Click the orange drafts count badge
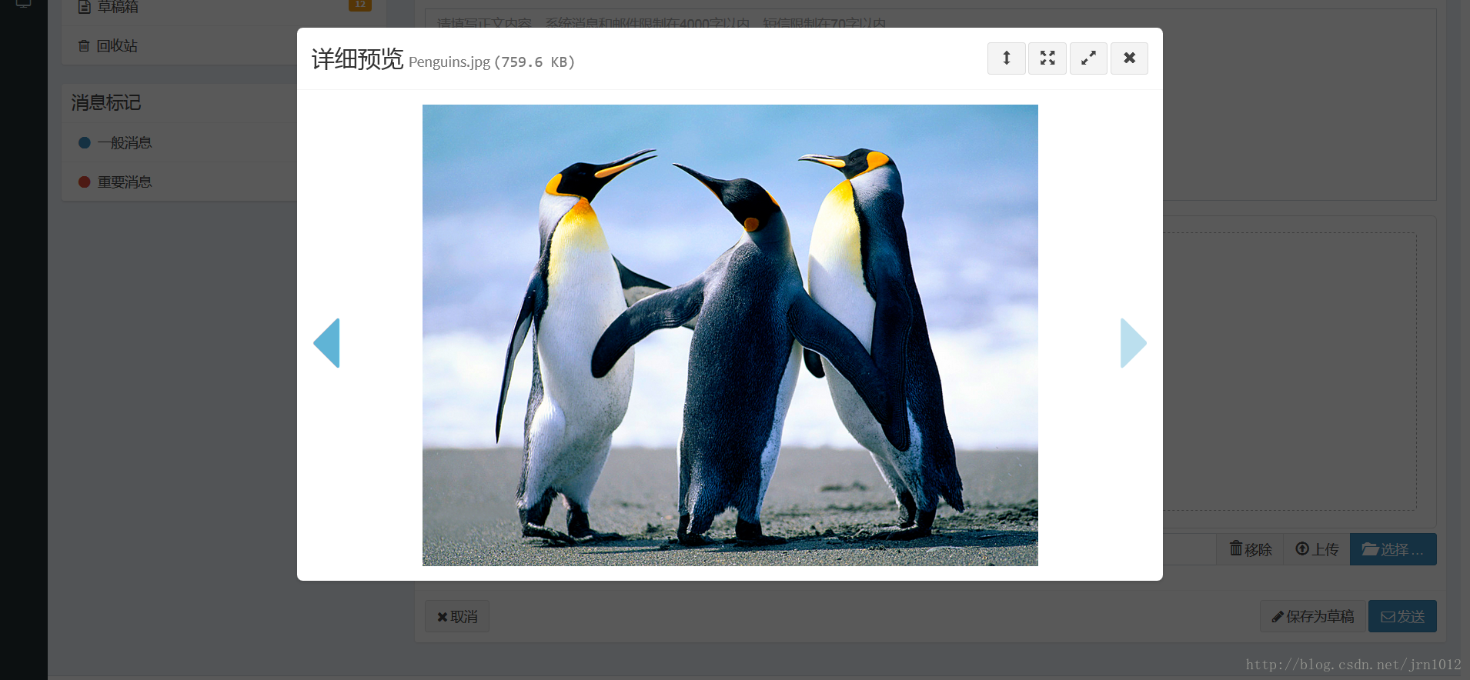 [x=359, y=5]
